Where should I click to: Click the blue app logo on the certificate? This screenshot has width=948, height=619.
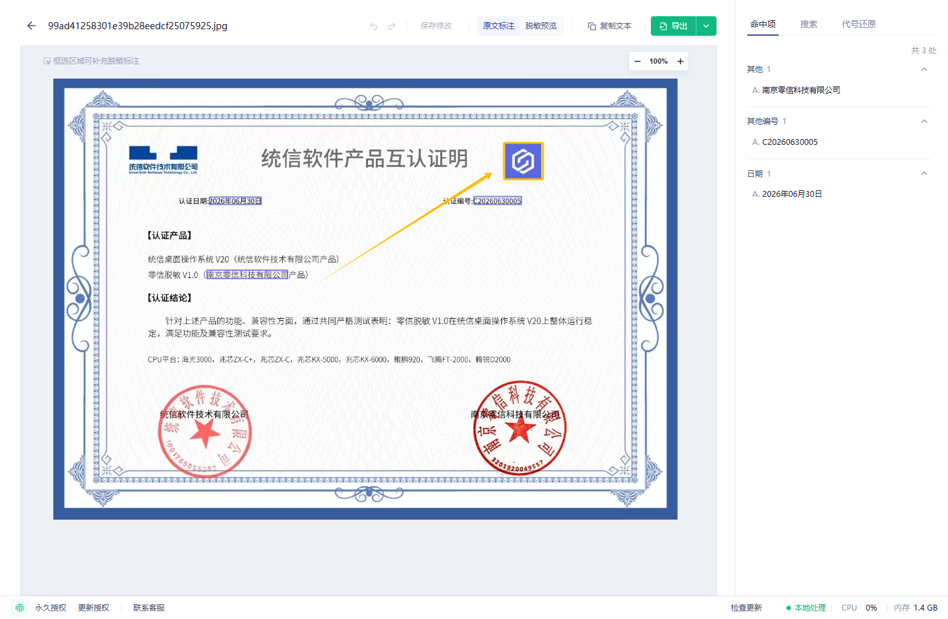(x=523, y=161)
